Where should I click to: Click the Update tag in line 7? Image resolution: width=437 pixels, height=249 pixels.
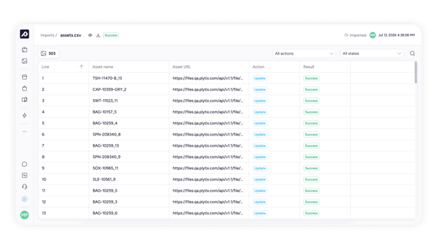point(260,145)
